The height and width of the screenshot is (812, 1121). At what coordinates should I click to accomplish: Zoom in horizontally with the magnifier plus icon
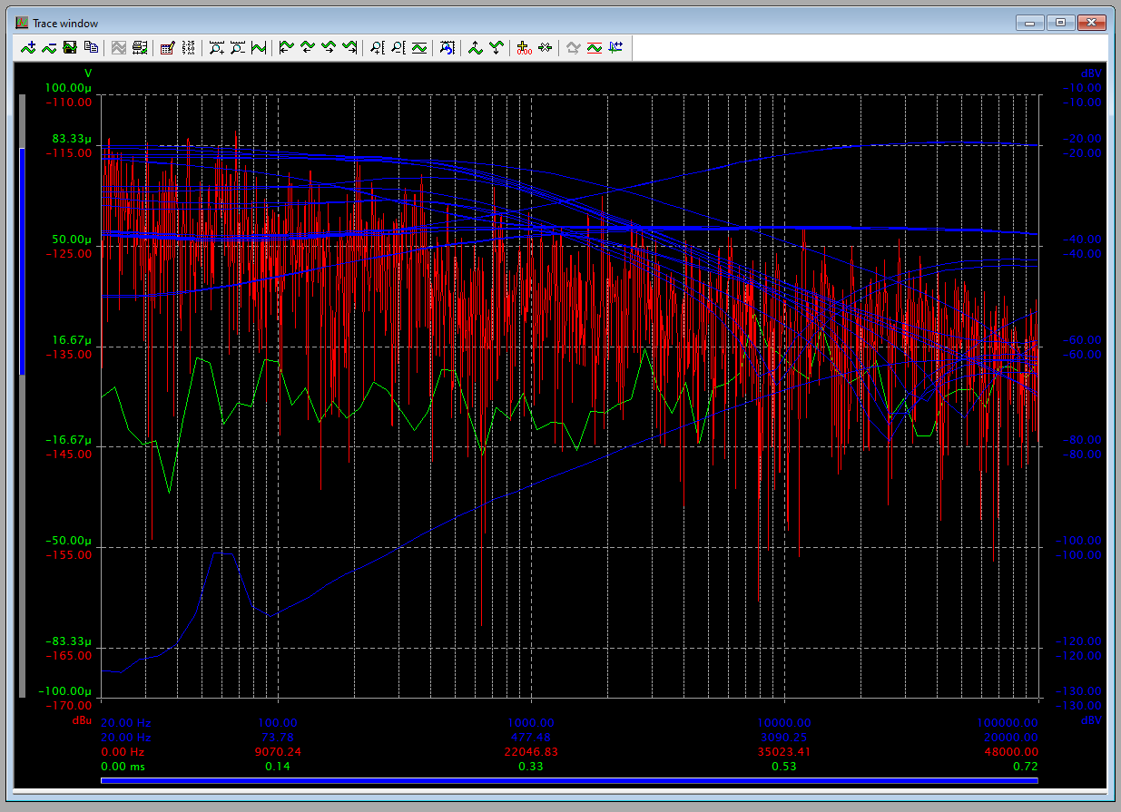tap(217, 48)
